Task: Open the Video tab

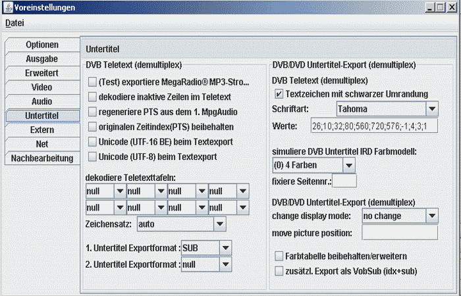Action: [x=42, y=87]
